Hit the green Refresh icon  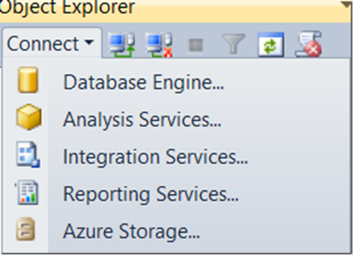[x=271, y=44]
